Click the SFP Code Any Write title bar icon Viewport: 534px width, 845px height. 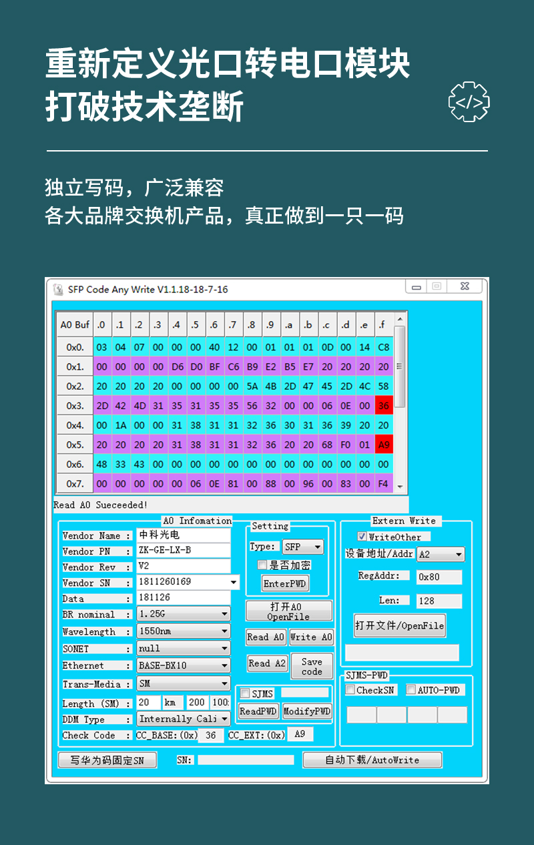58,289
